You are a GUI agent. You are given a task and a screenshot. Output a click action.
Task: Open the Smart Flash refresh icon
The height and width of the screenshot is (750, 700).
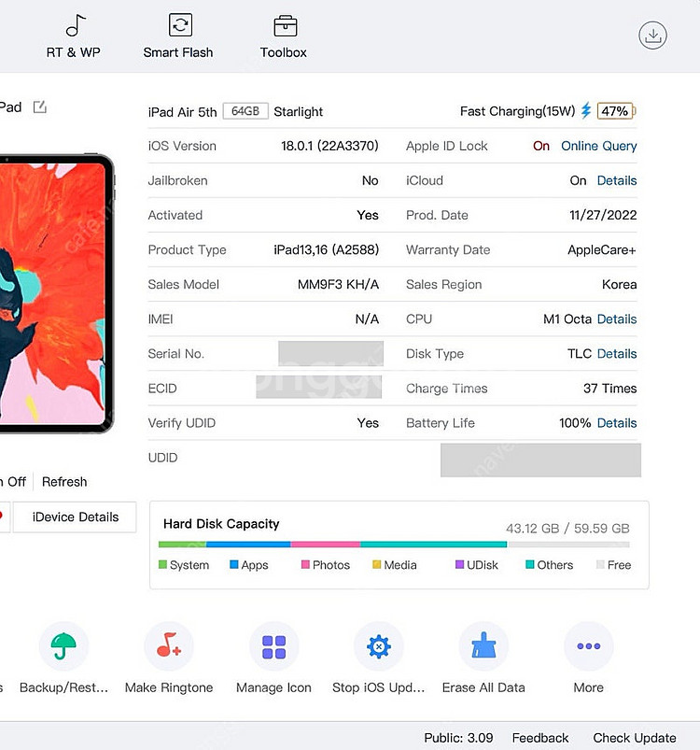180,25
